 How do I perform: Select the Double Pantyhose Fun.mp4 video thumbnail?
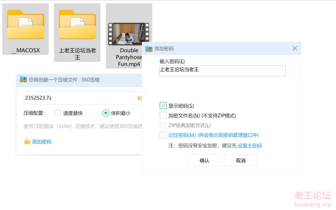129,34
